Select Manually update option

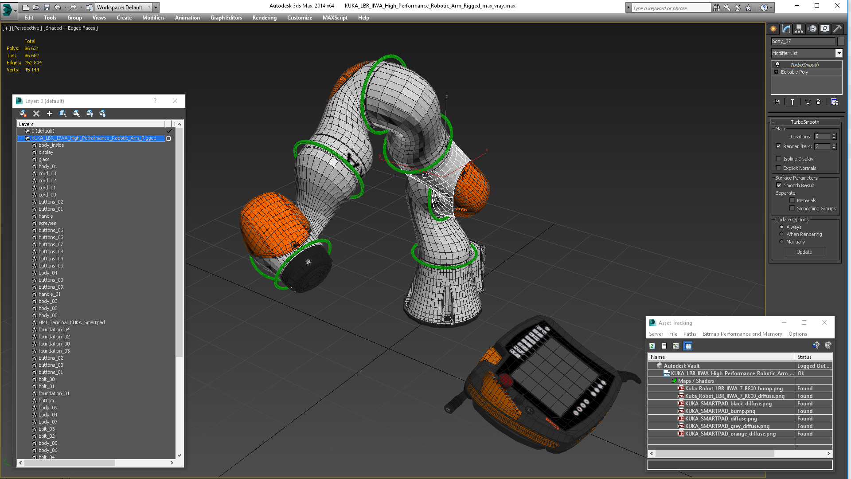782,242
